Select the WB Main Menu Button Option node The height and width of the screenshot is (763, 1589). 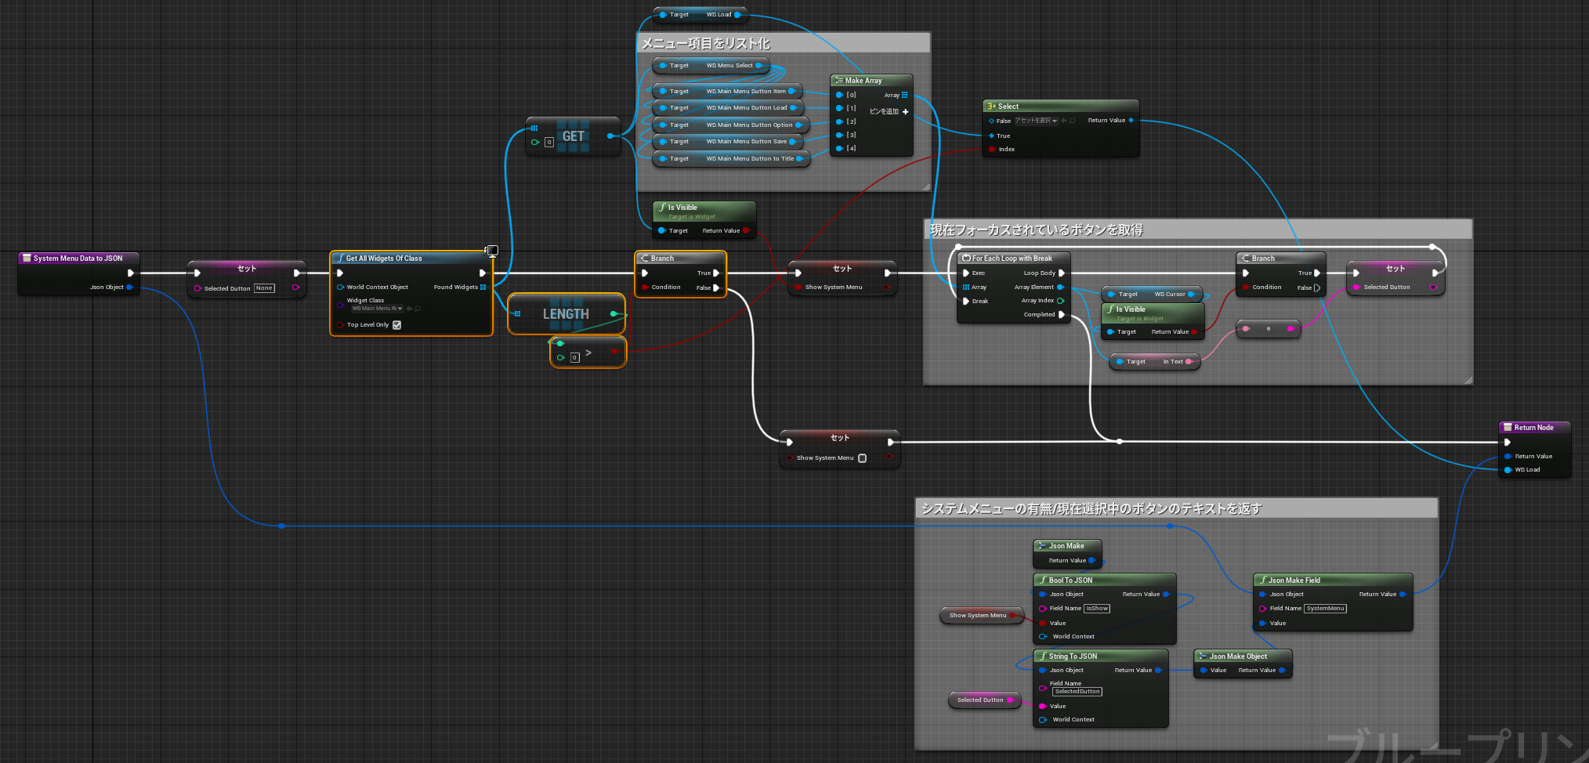[x=730, y=125]
